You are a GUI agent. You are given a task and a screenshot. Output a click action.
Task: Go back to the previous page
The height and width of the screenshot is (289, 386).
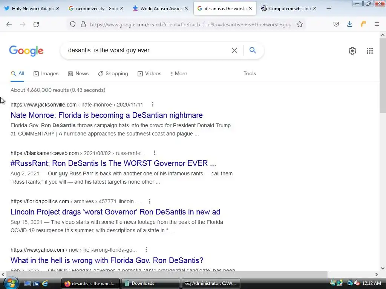[x=9, y=24]
